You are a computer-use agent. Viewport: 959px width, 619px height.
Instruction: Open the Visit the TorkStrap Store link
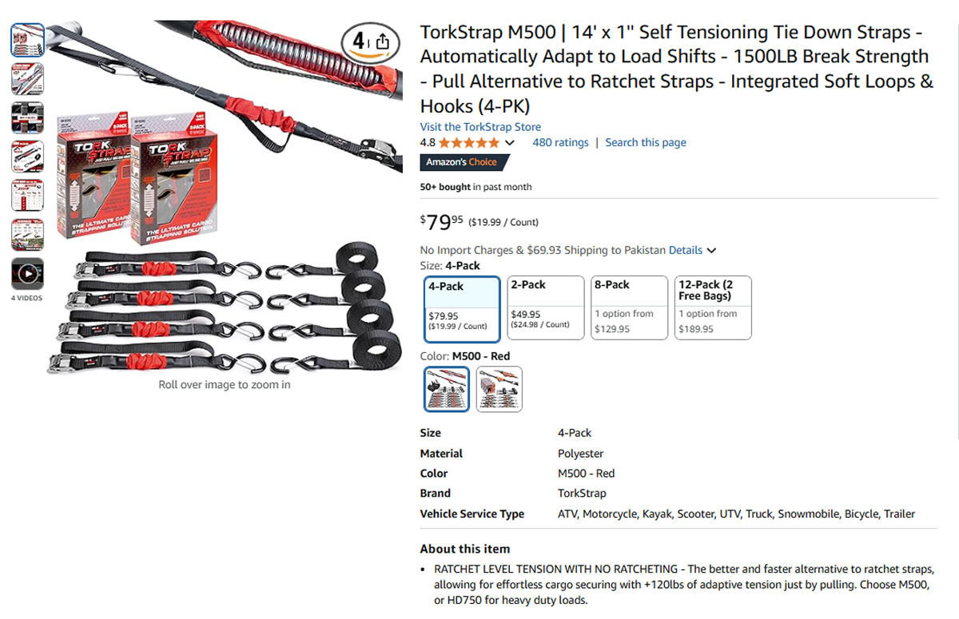coord(480,127)
